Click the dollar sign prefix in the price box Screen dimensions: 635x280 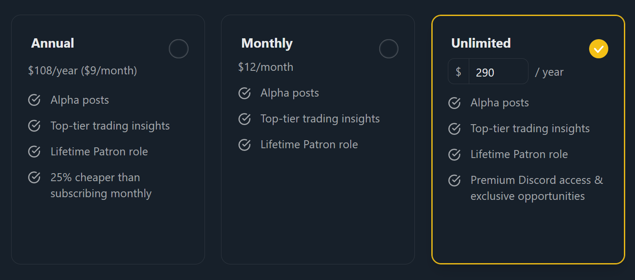point(459,72)
